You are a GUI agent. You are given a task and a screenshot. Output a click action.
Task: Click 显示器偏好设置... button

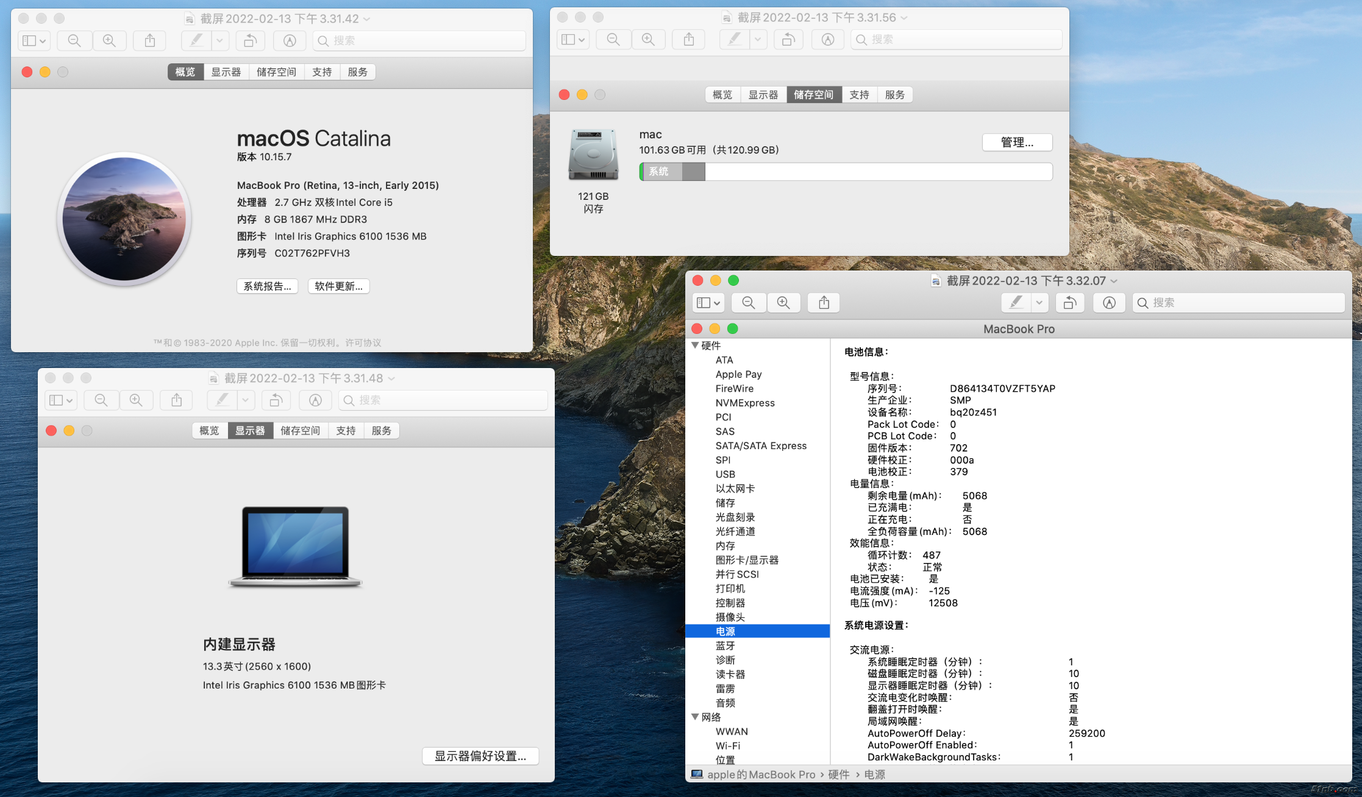click(x=480, y=756)
